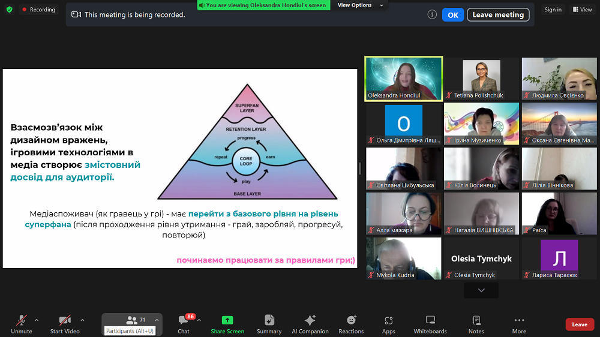This screenshot has height=337, width=600.
Task: Expand video options arrow next to Start Video
Action: (x=82, y=320)
